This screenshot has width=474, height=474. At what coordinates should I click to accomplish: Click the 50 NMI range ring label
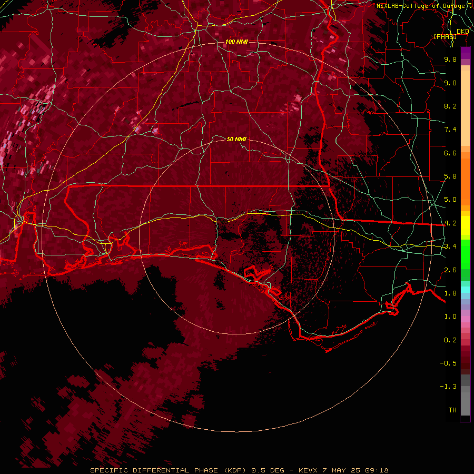(236, 139)
